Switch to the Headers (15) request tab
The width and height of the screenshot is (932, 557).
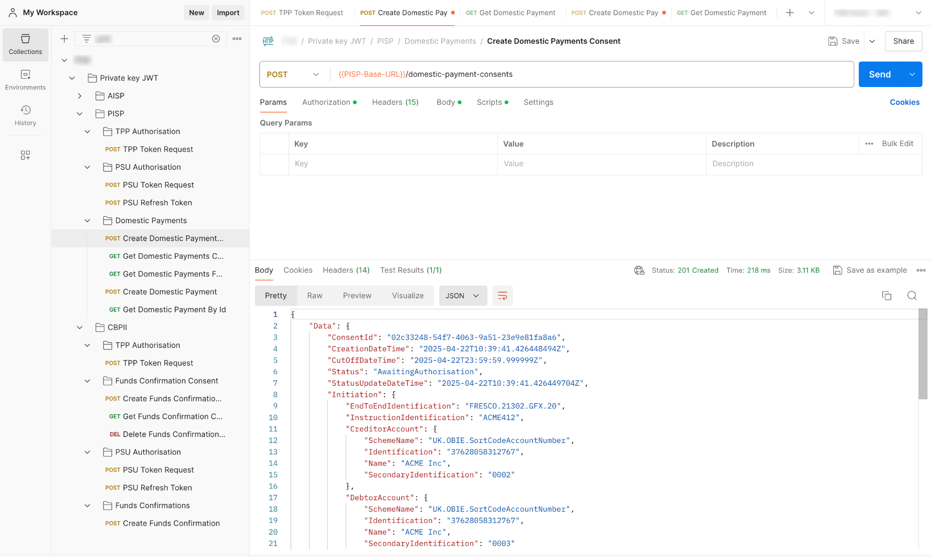pyautogui.click(x=395, y=102)
